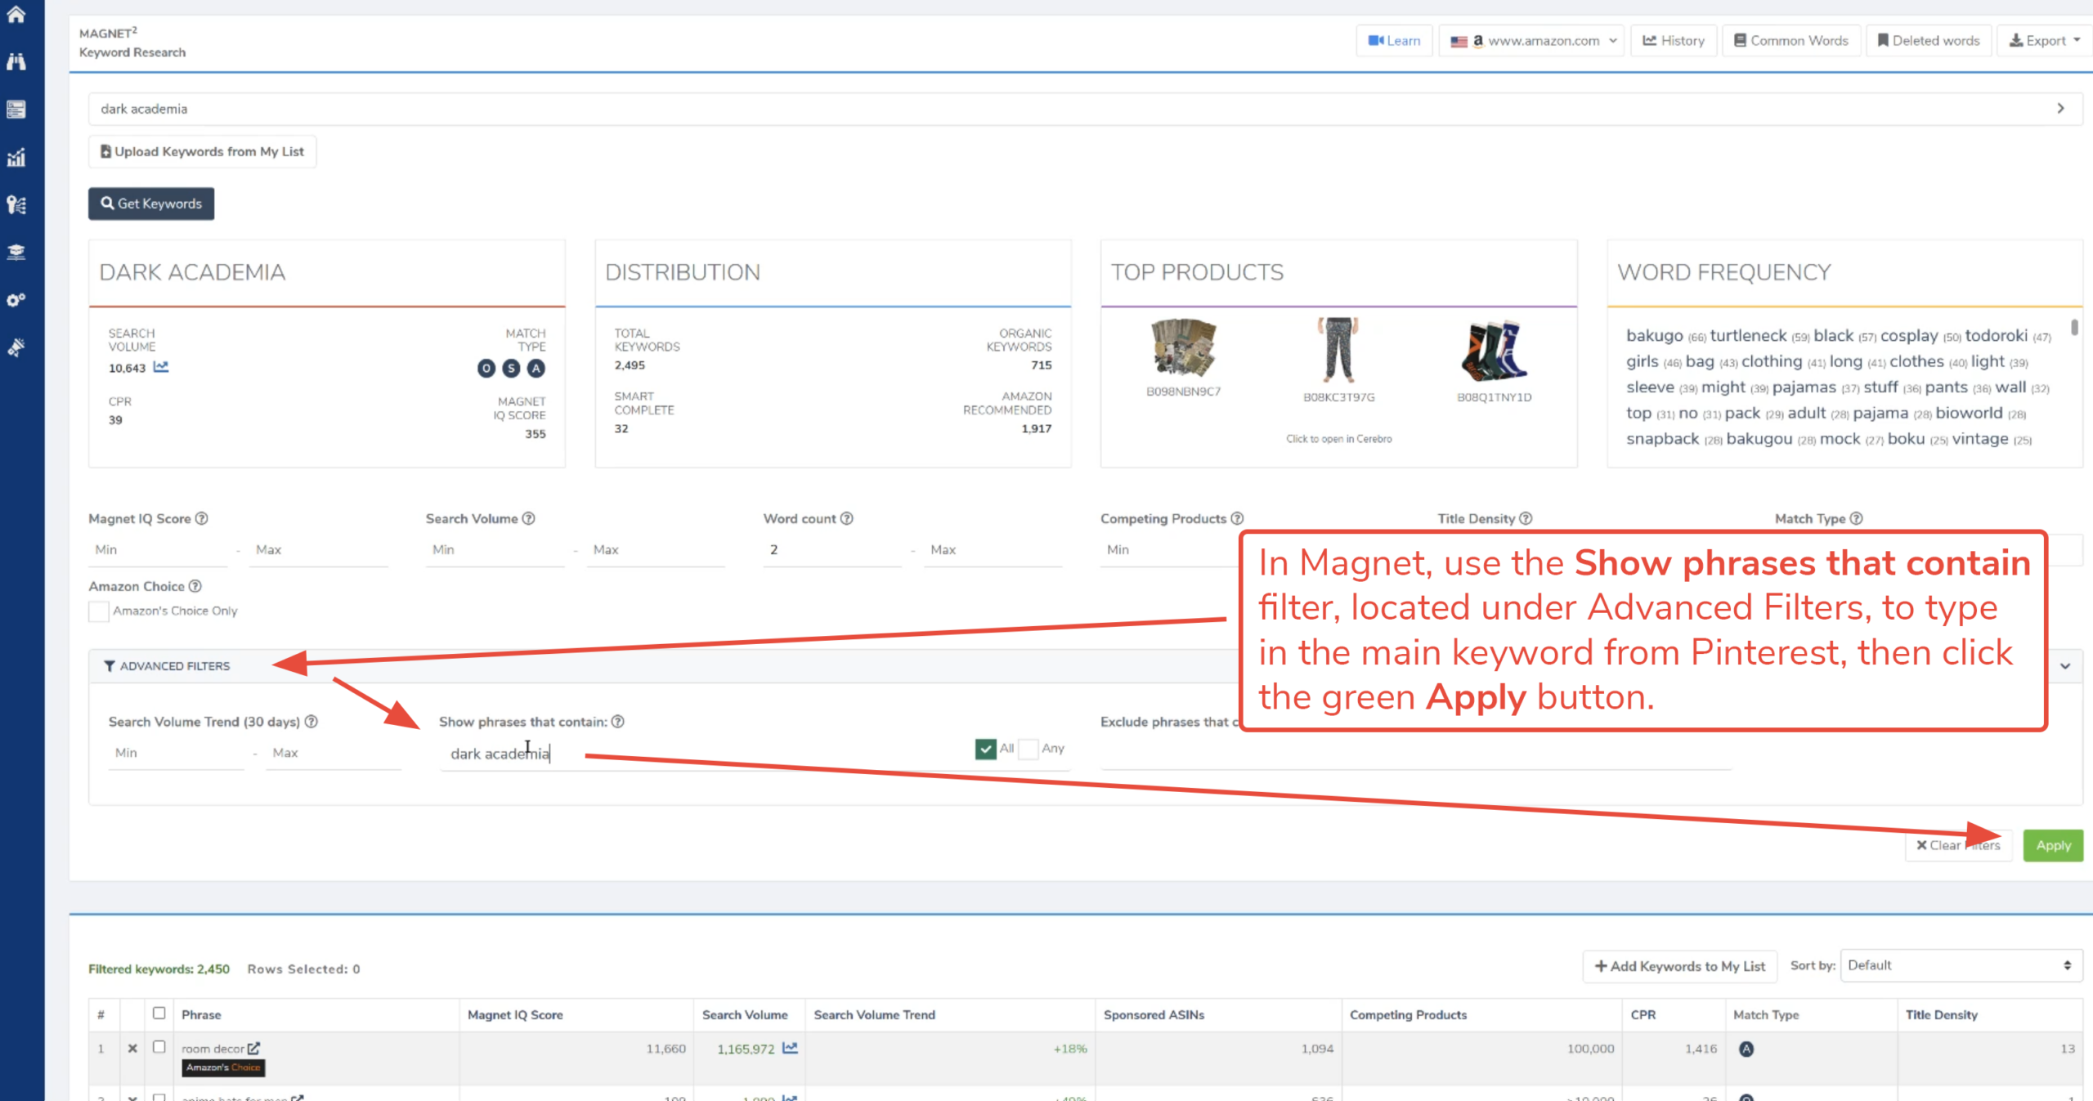Open help tooltip for Magnet IQ Score

pos(202,518)
